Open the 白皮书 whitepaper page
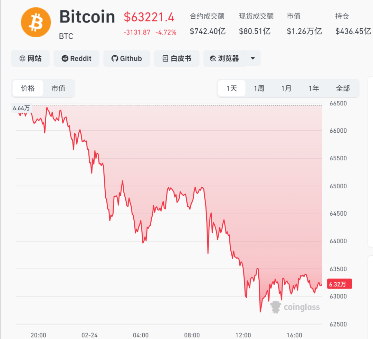 coord(176,58)
